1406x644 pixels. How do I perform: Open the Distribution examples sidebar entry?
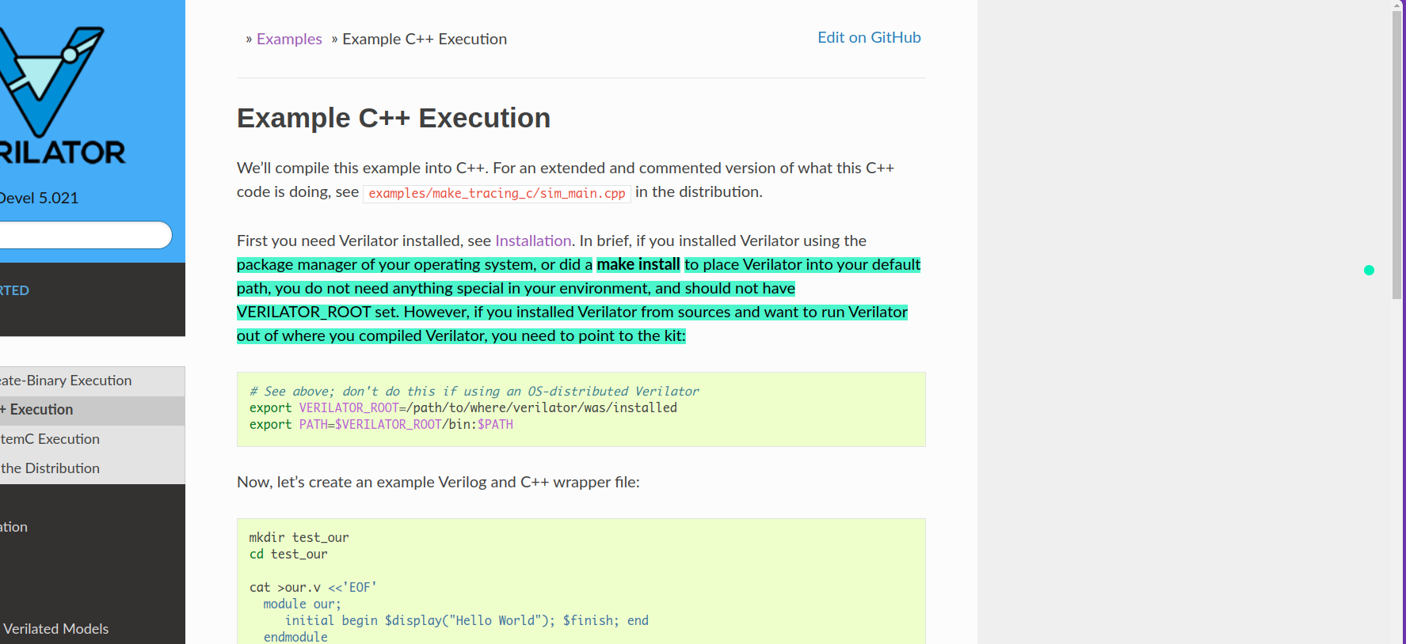point(50,468)
